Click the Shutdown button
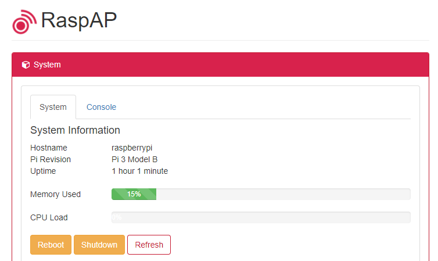Viewport: 438px width, 261px height. 99,245
